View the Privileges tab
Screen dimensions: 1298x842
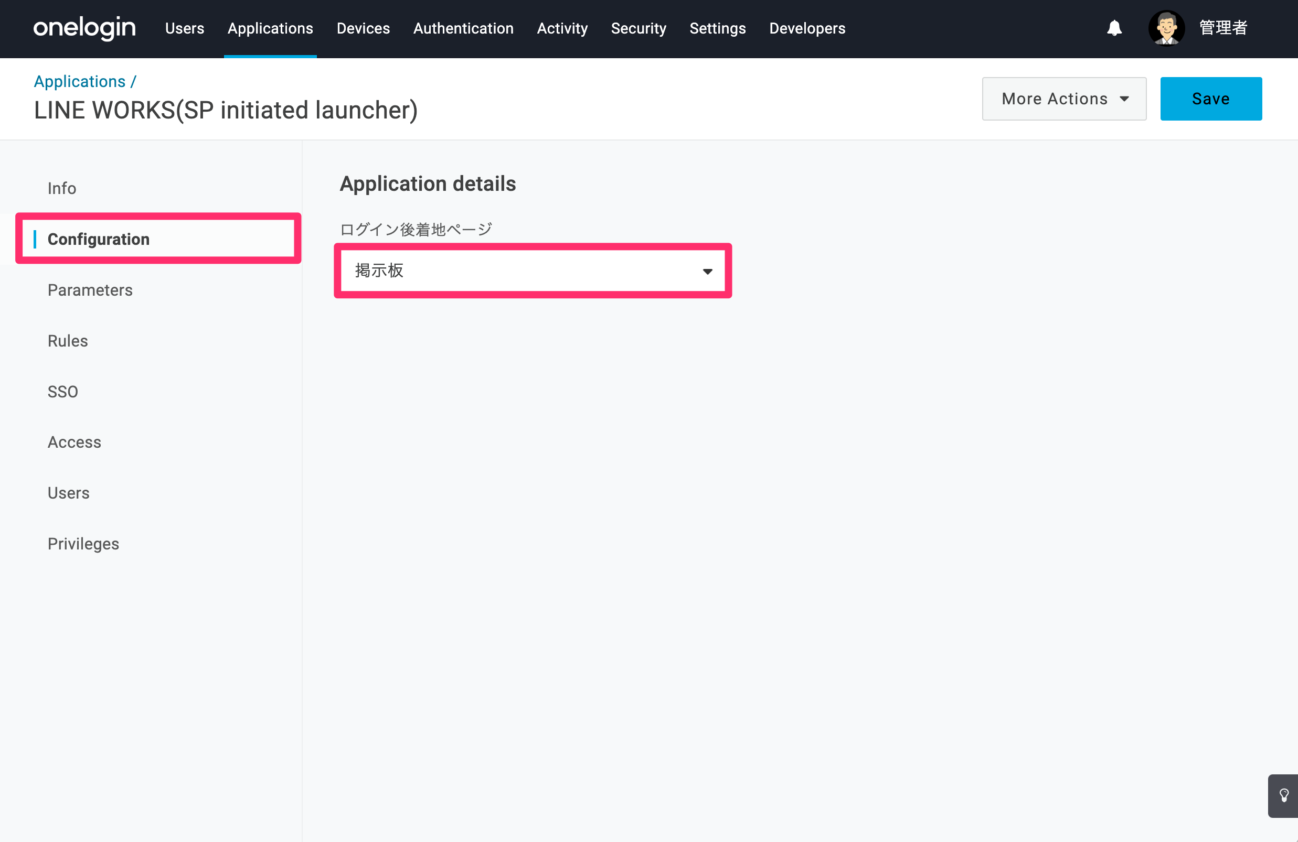click(83, 544)
